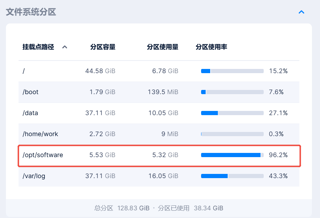This screenshot has height=218, width=320.
Task: Click the /boot 7.6% usage bar
Action: 232,92
